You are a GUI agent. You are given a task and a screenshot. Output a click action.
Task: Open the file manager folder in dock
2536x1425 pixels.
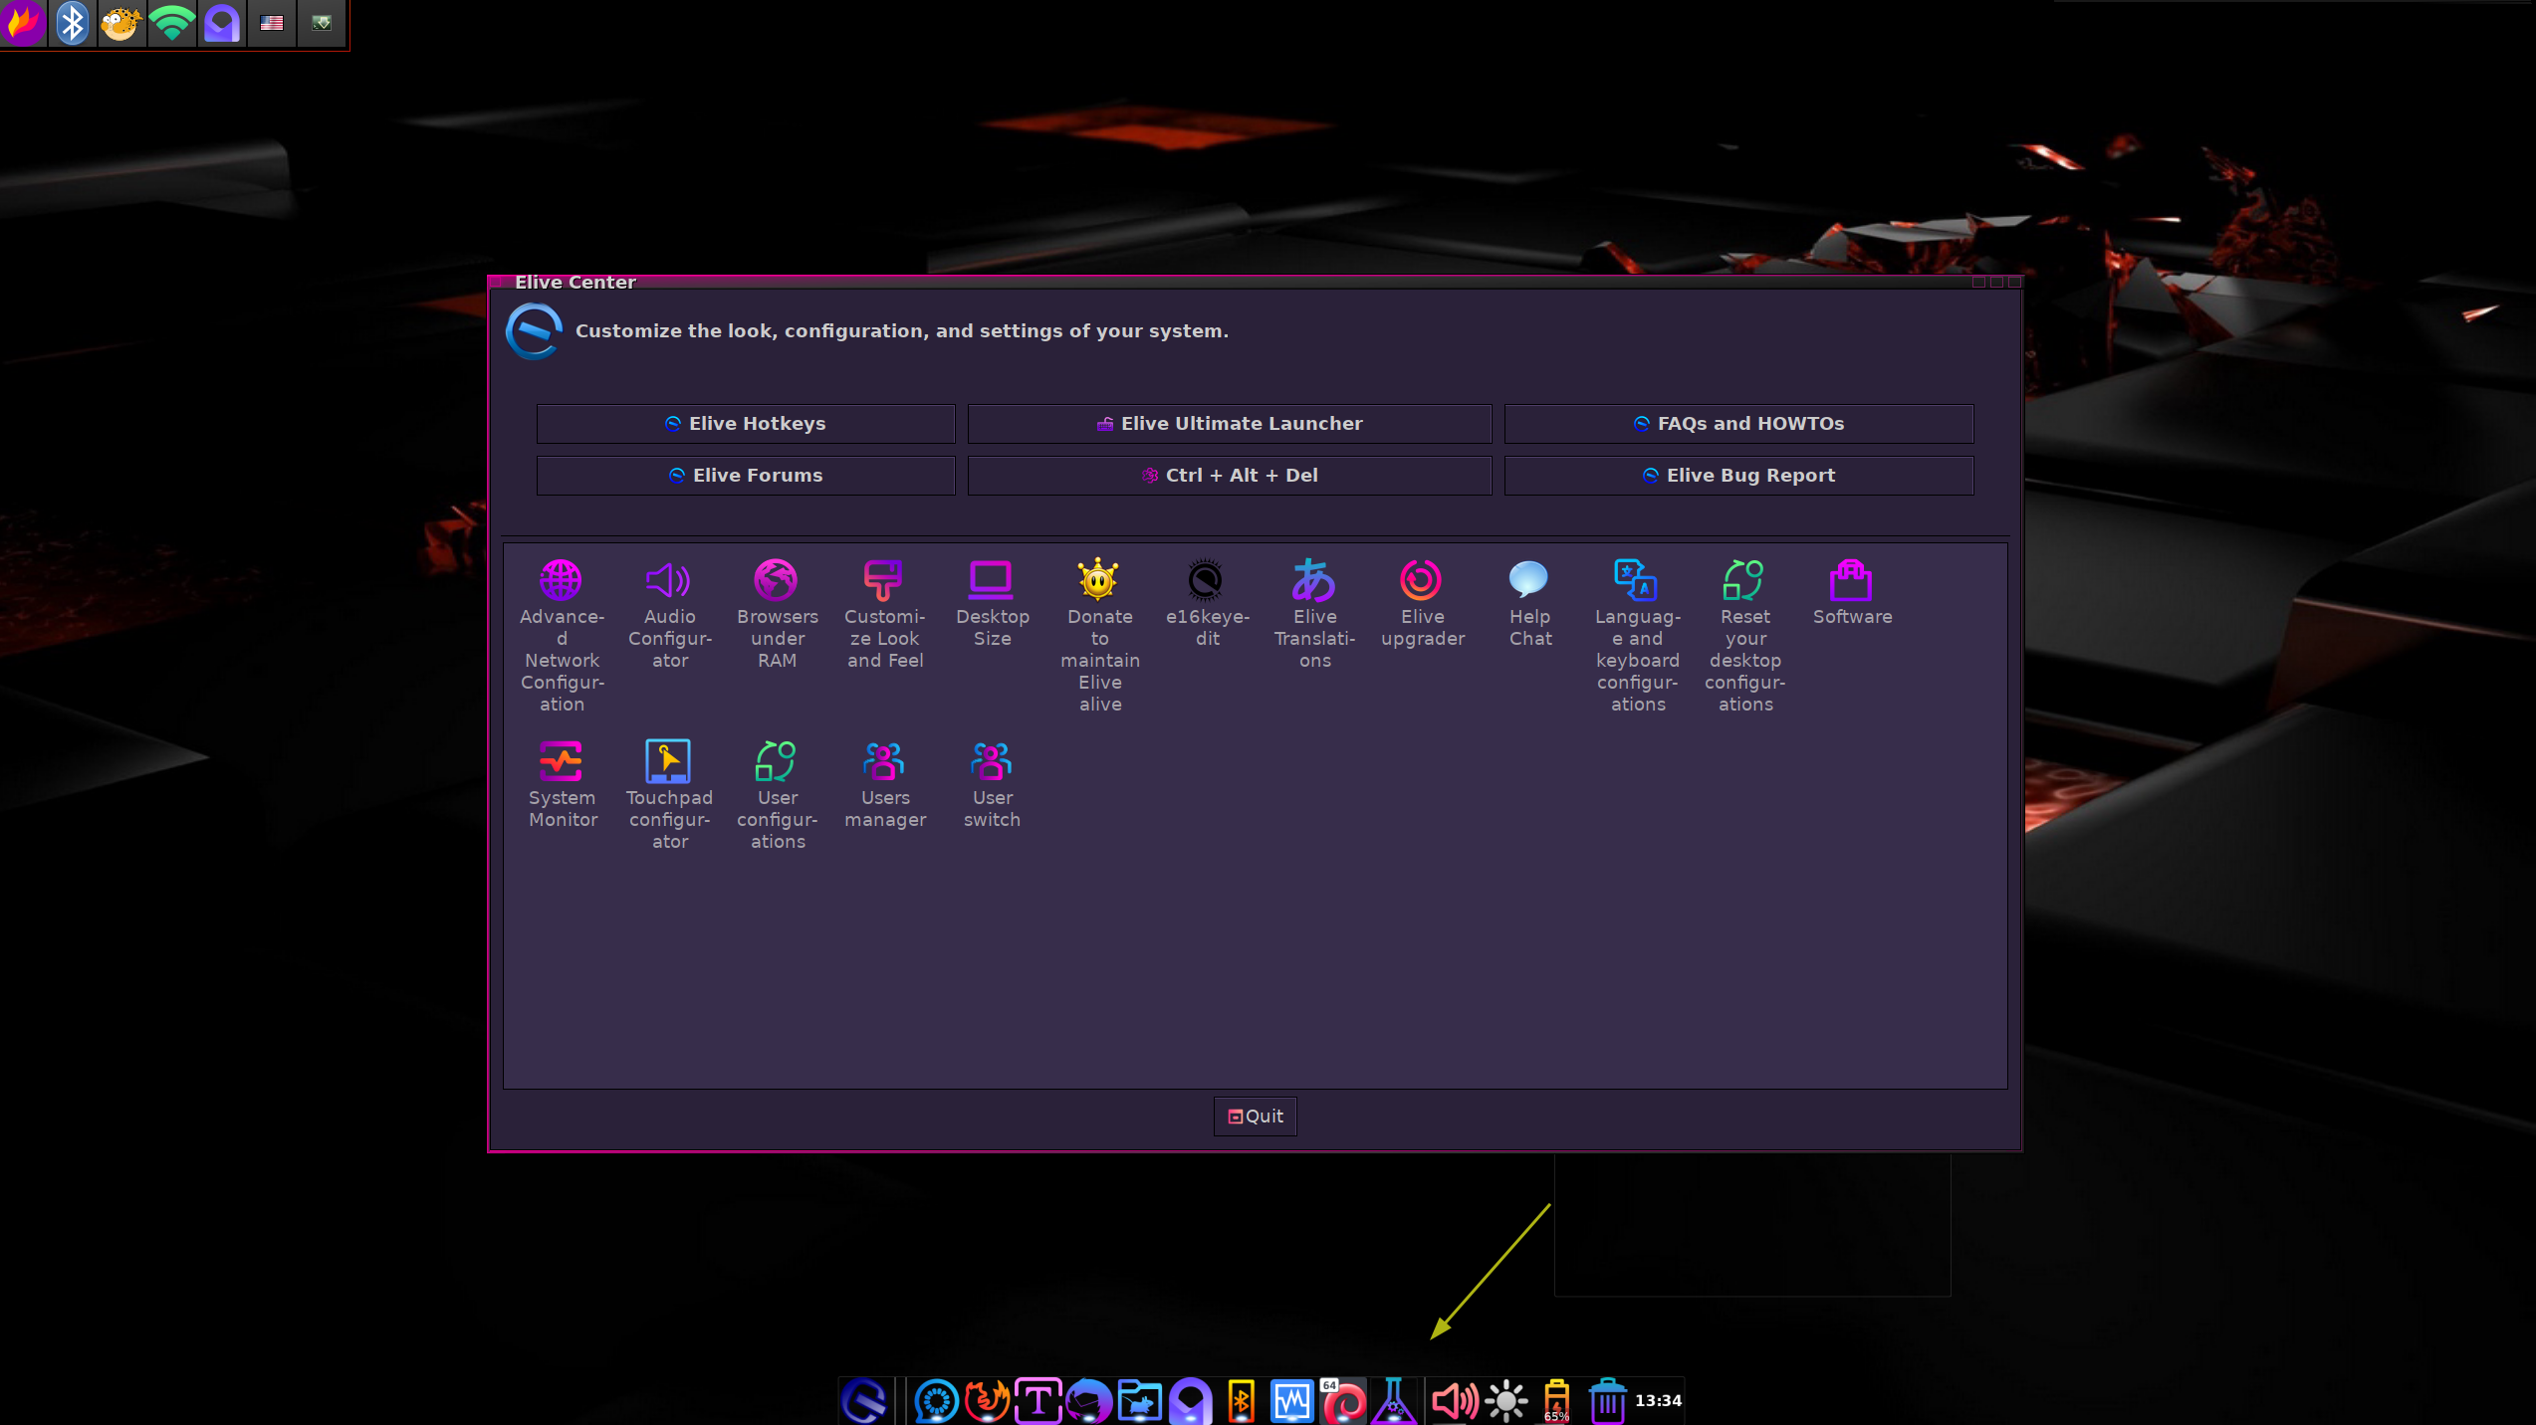point(1139,1400)
